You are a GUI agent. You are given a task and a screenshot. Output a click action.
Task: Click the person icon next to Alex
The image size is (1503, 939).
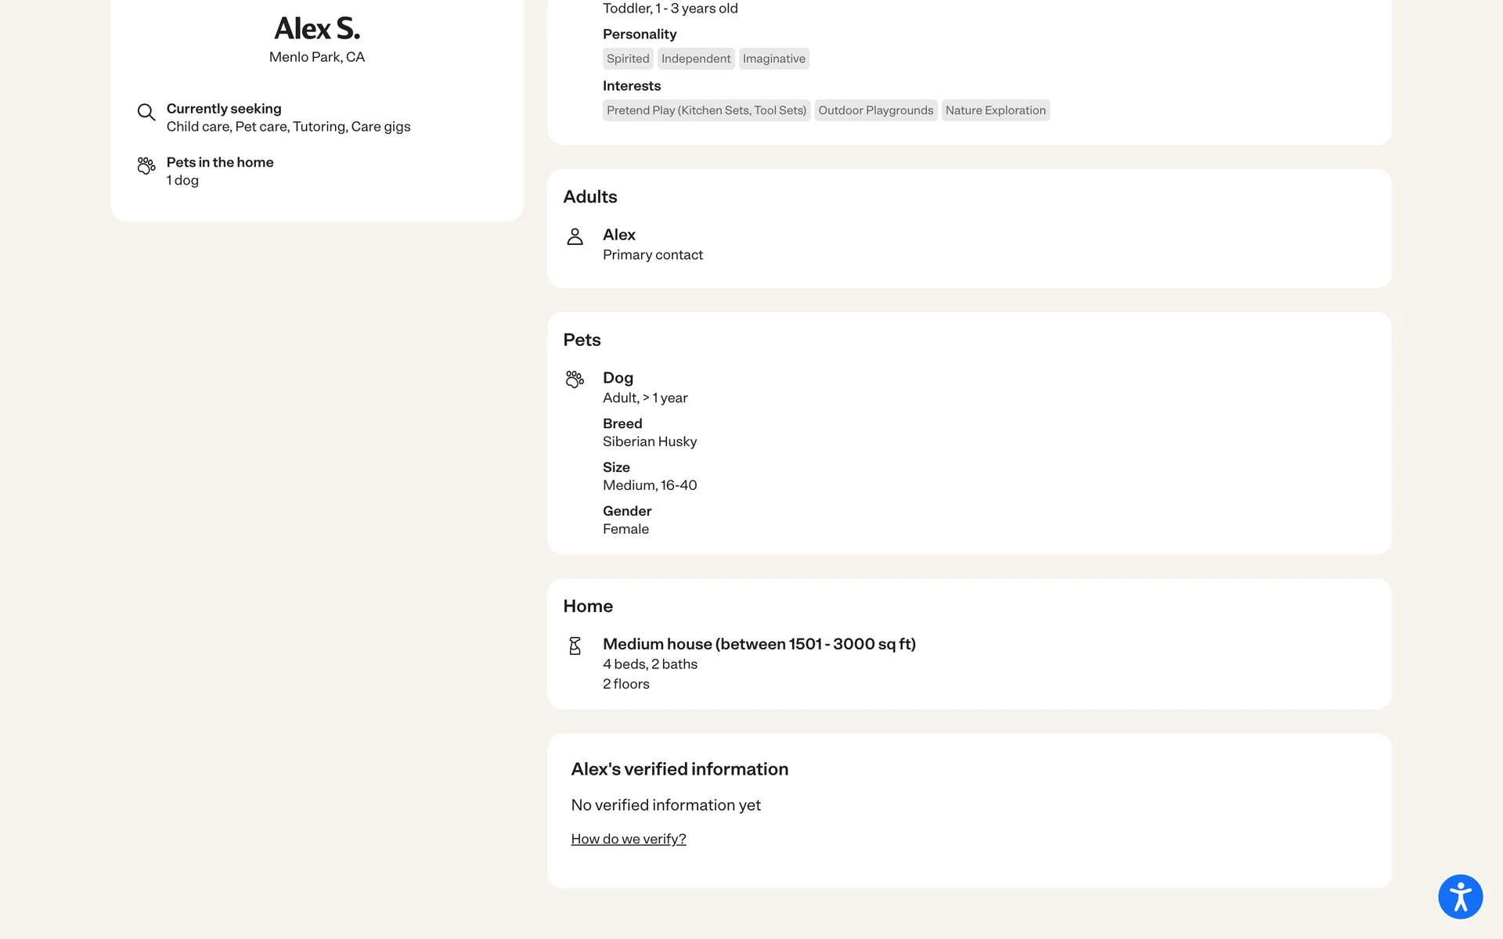(575, 237)
